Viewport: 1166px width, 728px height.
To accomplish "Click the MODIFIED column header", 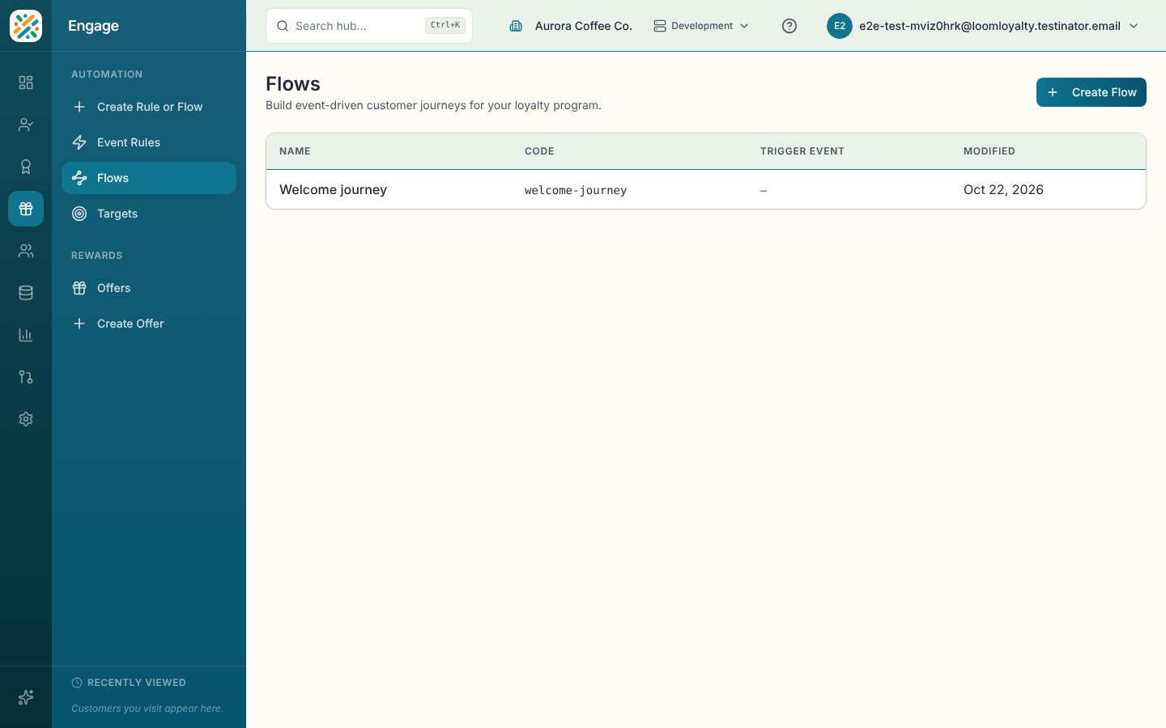I will coord(989,151).
